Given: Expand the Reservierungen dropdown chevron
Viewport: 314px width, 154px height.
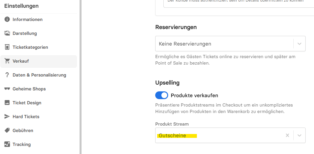Looking at the screenshot, I should pos(299,44).
